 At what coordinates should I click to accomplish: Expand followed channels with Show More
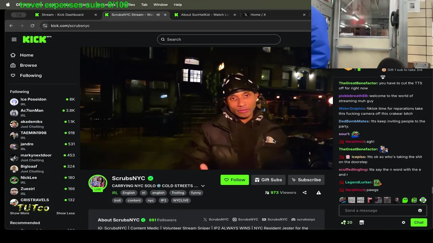pos(20,213)
